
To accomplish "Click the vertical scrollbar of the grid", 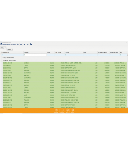I will coord(127,81).
